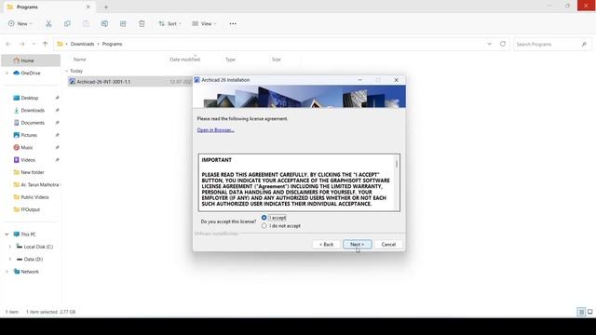Image resolution: width=596 pixels, height=335 pixels.
Task: Cancel the Archicad 26 installation
Action: pyautogui.click(x=388, y=244)
